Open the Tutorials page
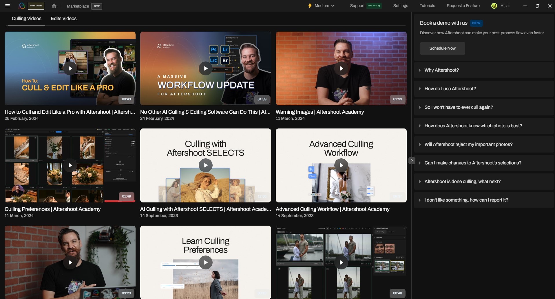This screenshot has height=299, width=555. (x=427, y=6)
